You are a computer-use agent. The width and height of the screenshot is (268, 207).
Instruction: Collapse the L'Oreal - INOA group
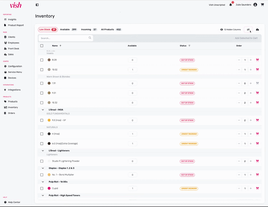tap(43, 110)
